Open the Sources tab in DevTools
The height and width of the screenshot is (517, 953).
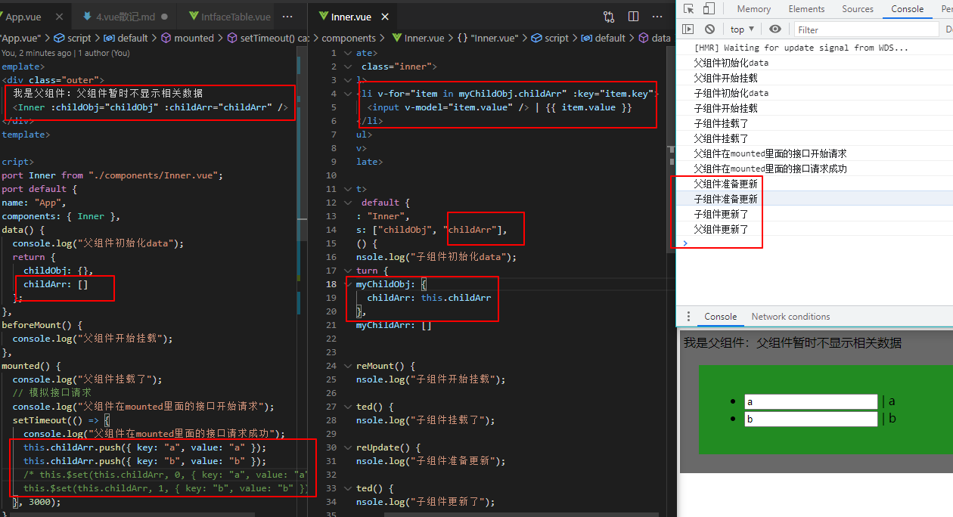(x=858, y=9)
